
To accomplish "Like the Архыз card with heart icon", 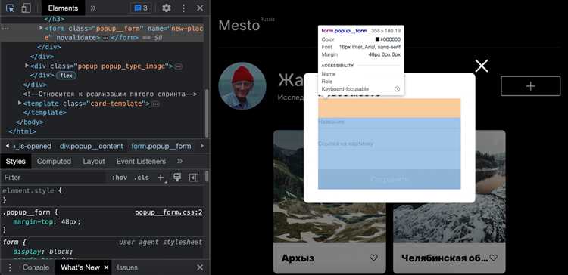I will click(x=373, y=258).
